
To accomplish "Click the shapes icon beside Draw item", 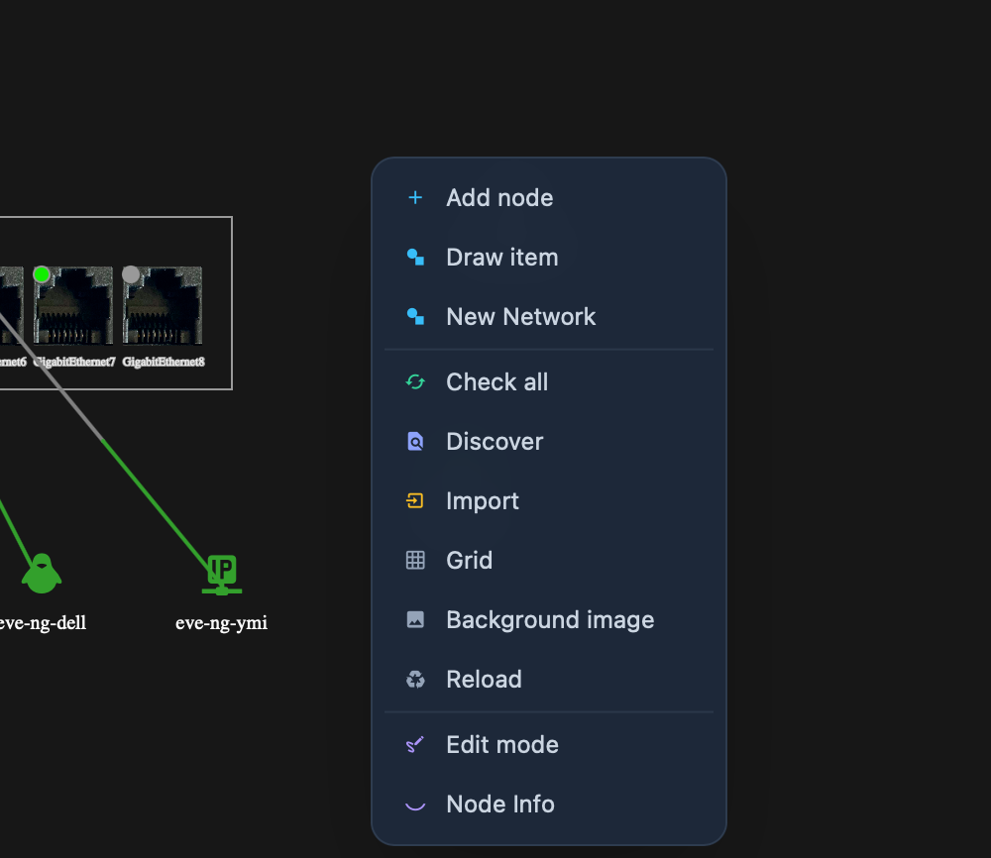I will (415, 258).
